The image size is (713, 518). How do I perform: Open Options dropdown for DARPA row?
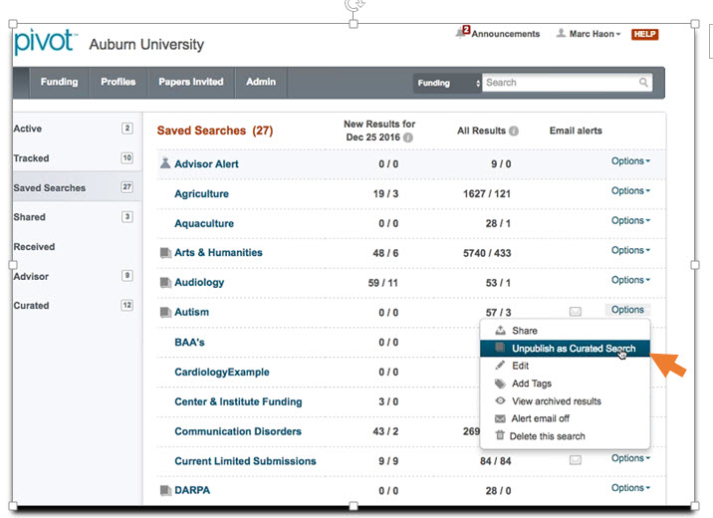pyautogui.click(x=630, y=488)
